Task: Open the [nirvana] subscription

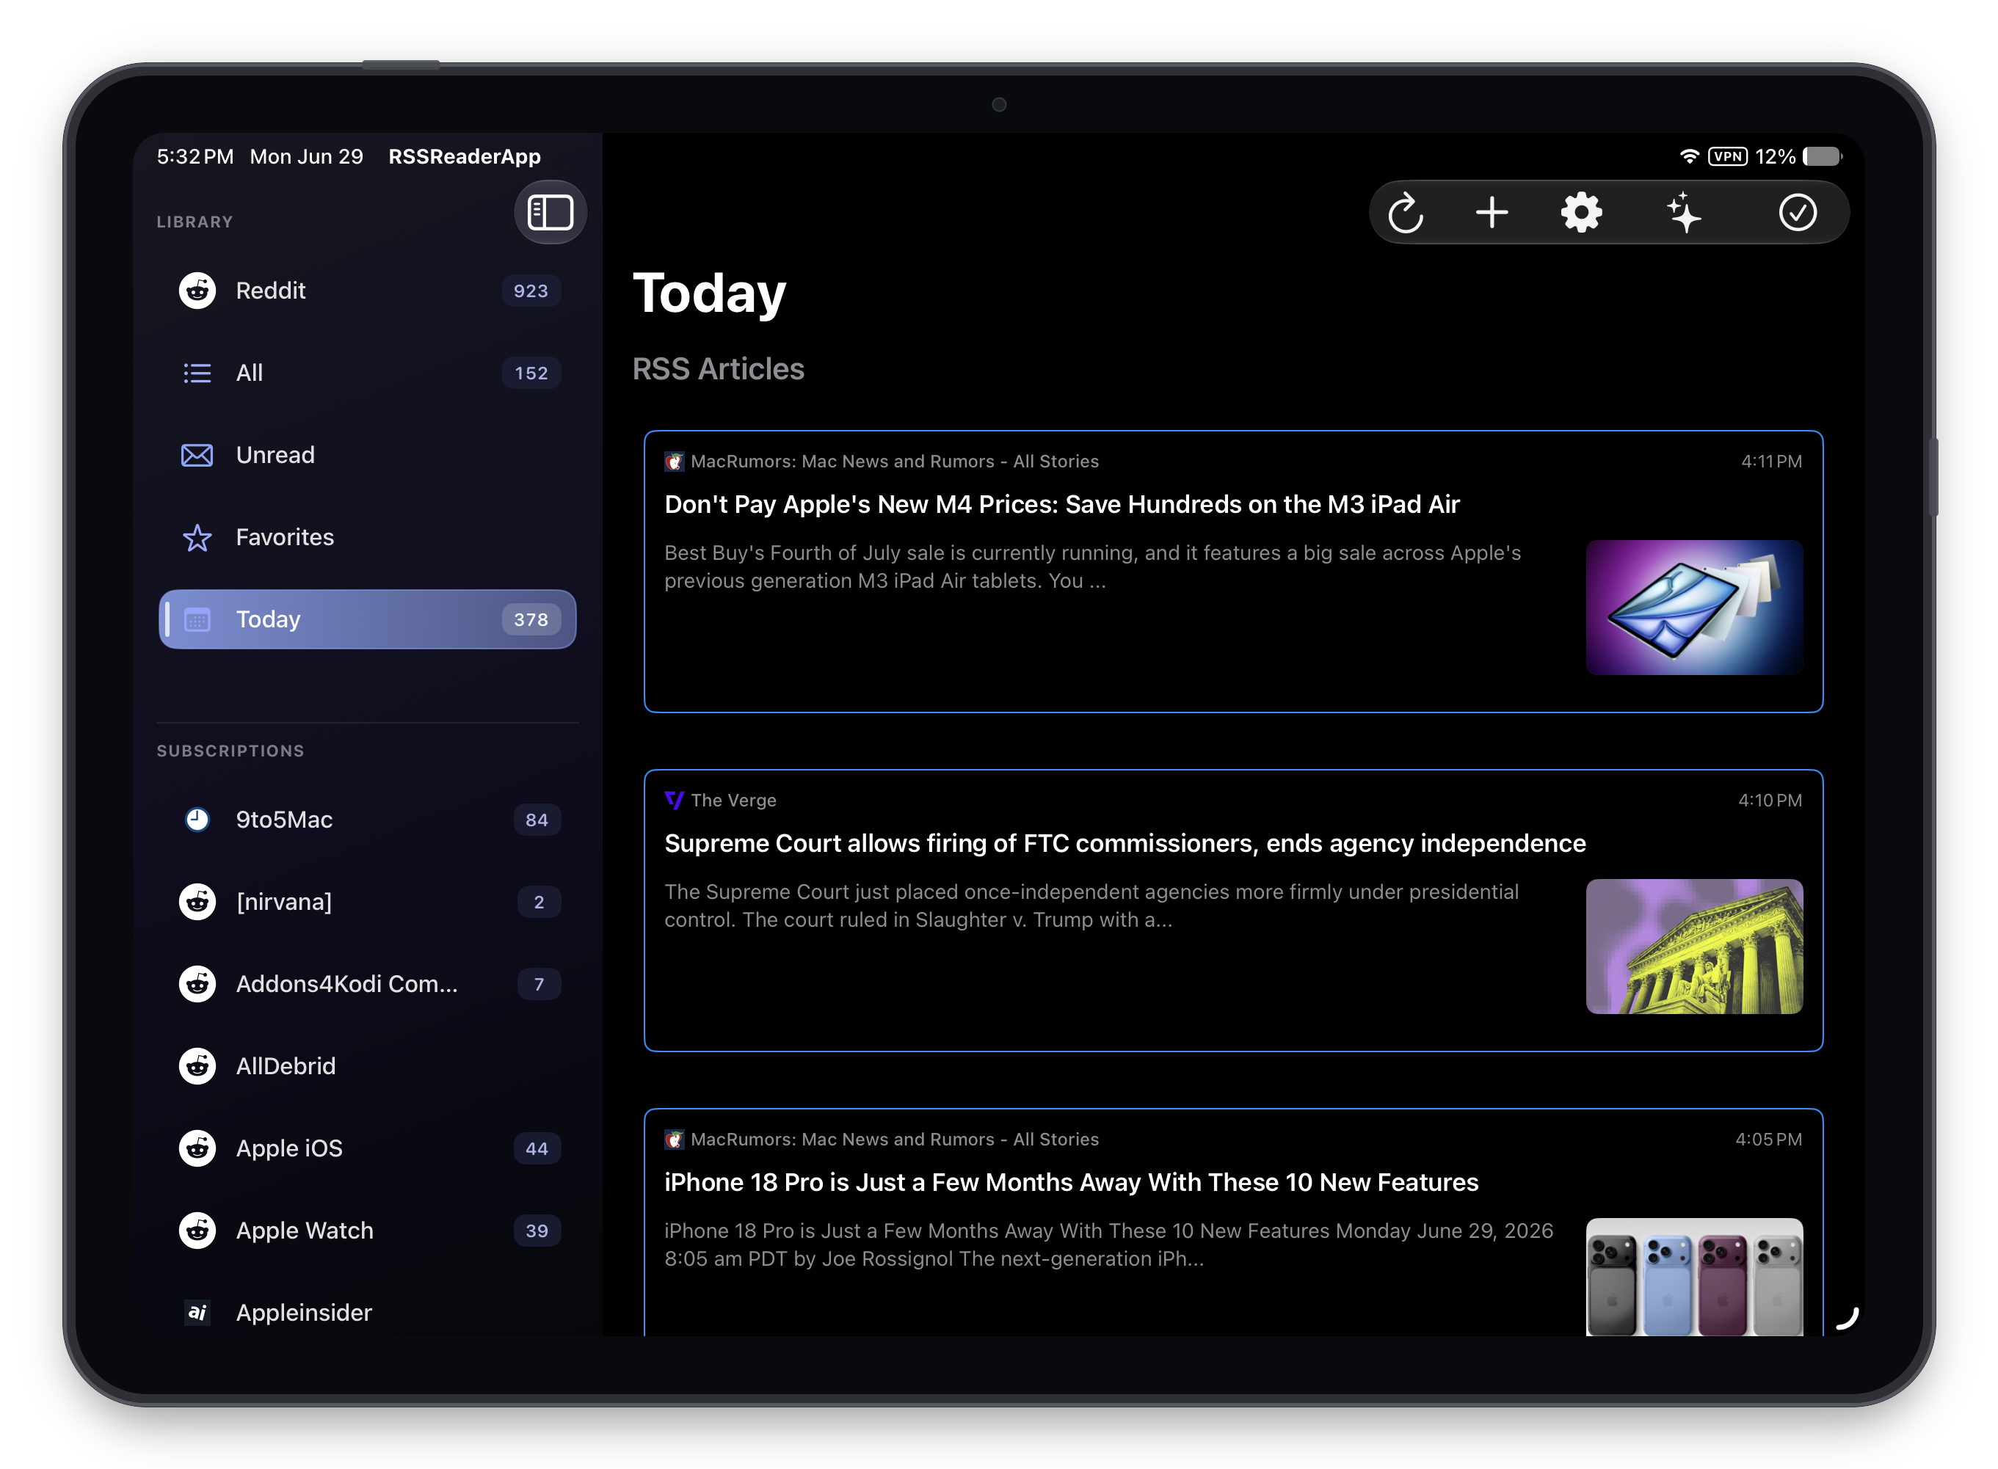Action: click(368, 902)
